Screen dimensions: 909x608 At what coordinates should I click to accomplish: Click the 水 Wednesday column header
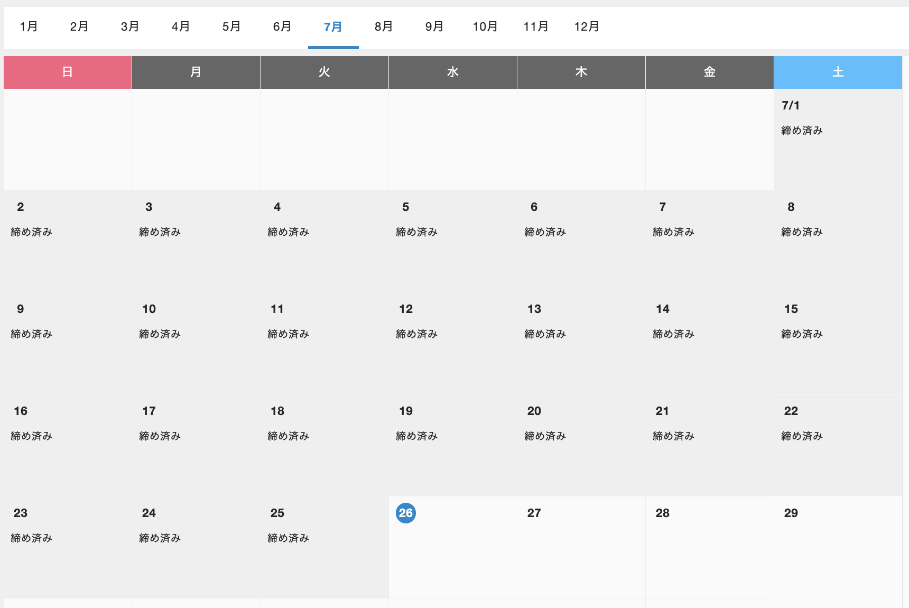453,72
